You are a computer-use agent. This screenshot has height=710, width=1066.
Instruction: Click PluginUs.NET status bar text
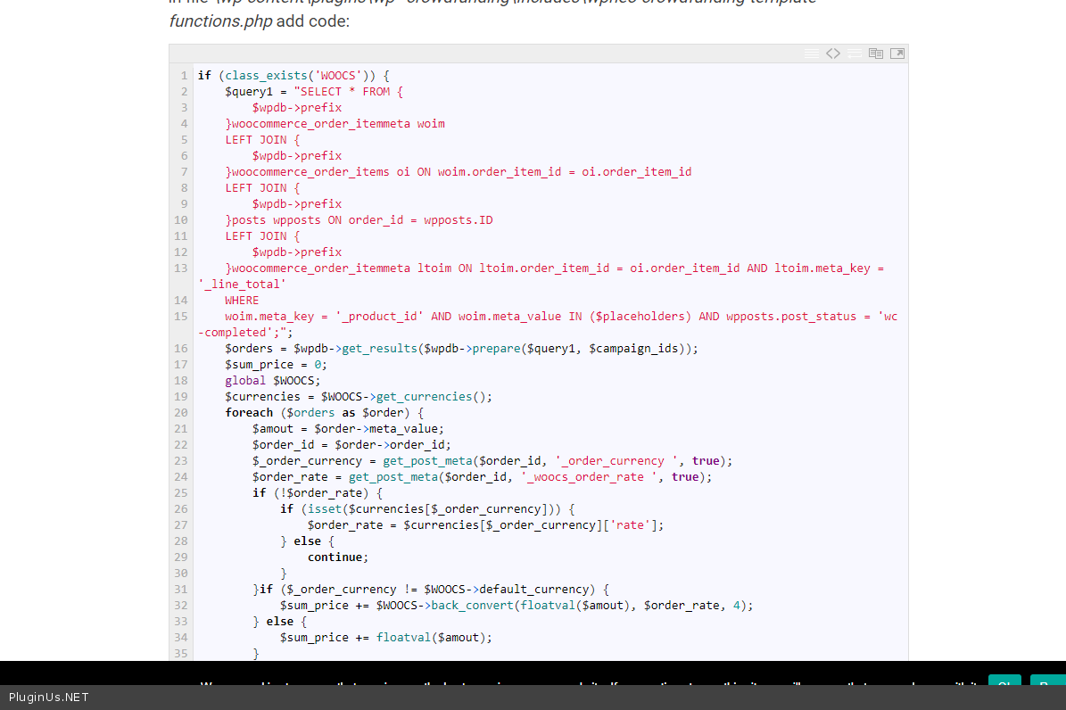[x=49, y=698]
